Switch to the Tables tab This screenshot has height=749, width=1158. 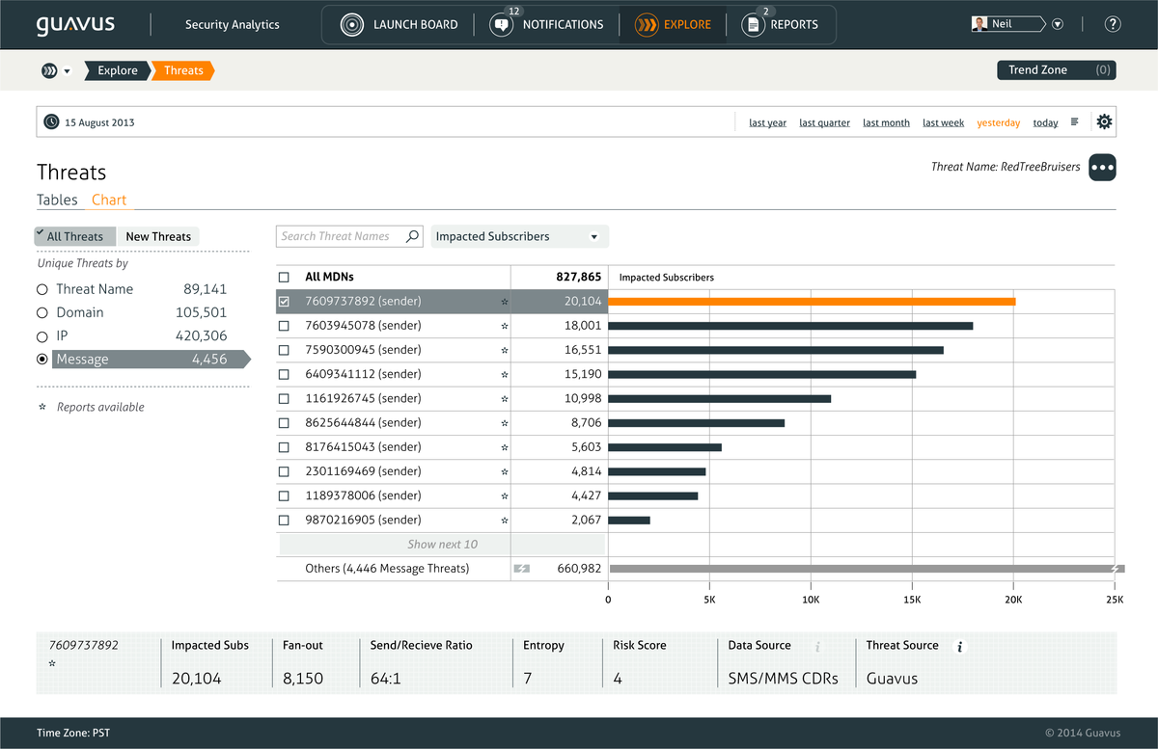click(57, 200)
